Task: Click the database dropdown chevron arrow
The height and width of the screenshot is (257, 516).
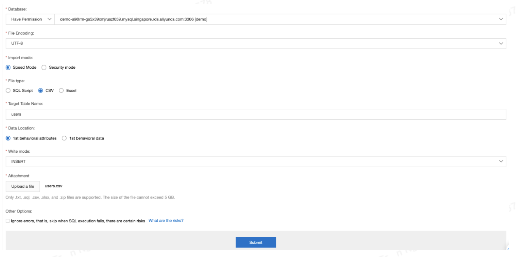Action: point(500,19)
